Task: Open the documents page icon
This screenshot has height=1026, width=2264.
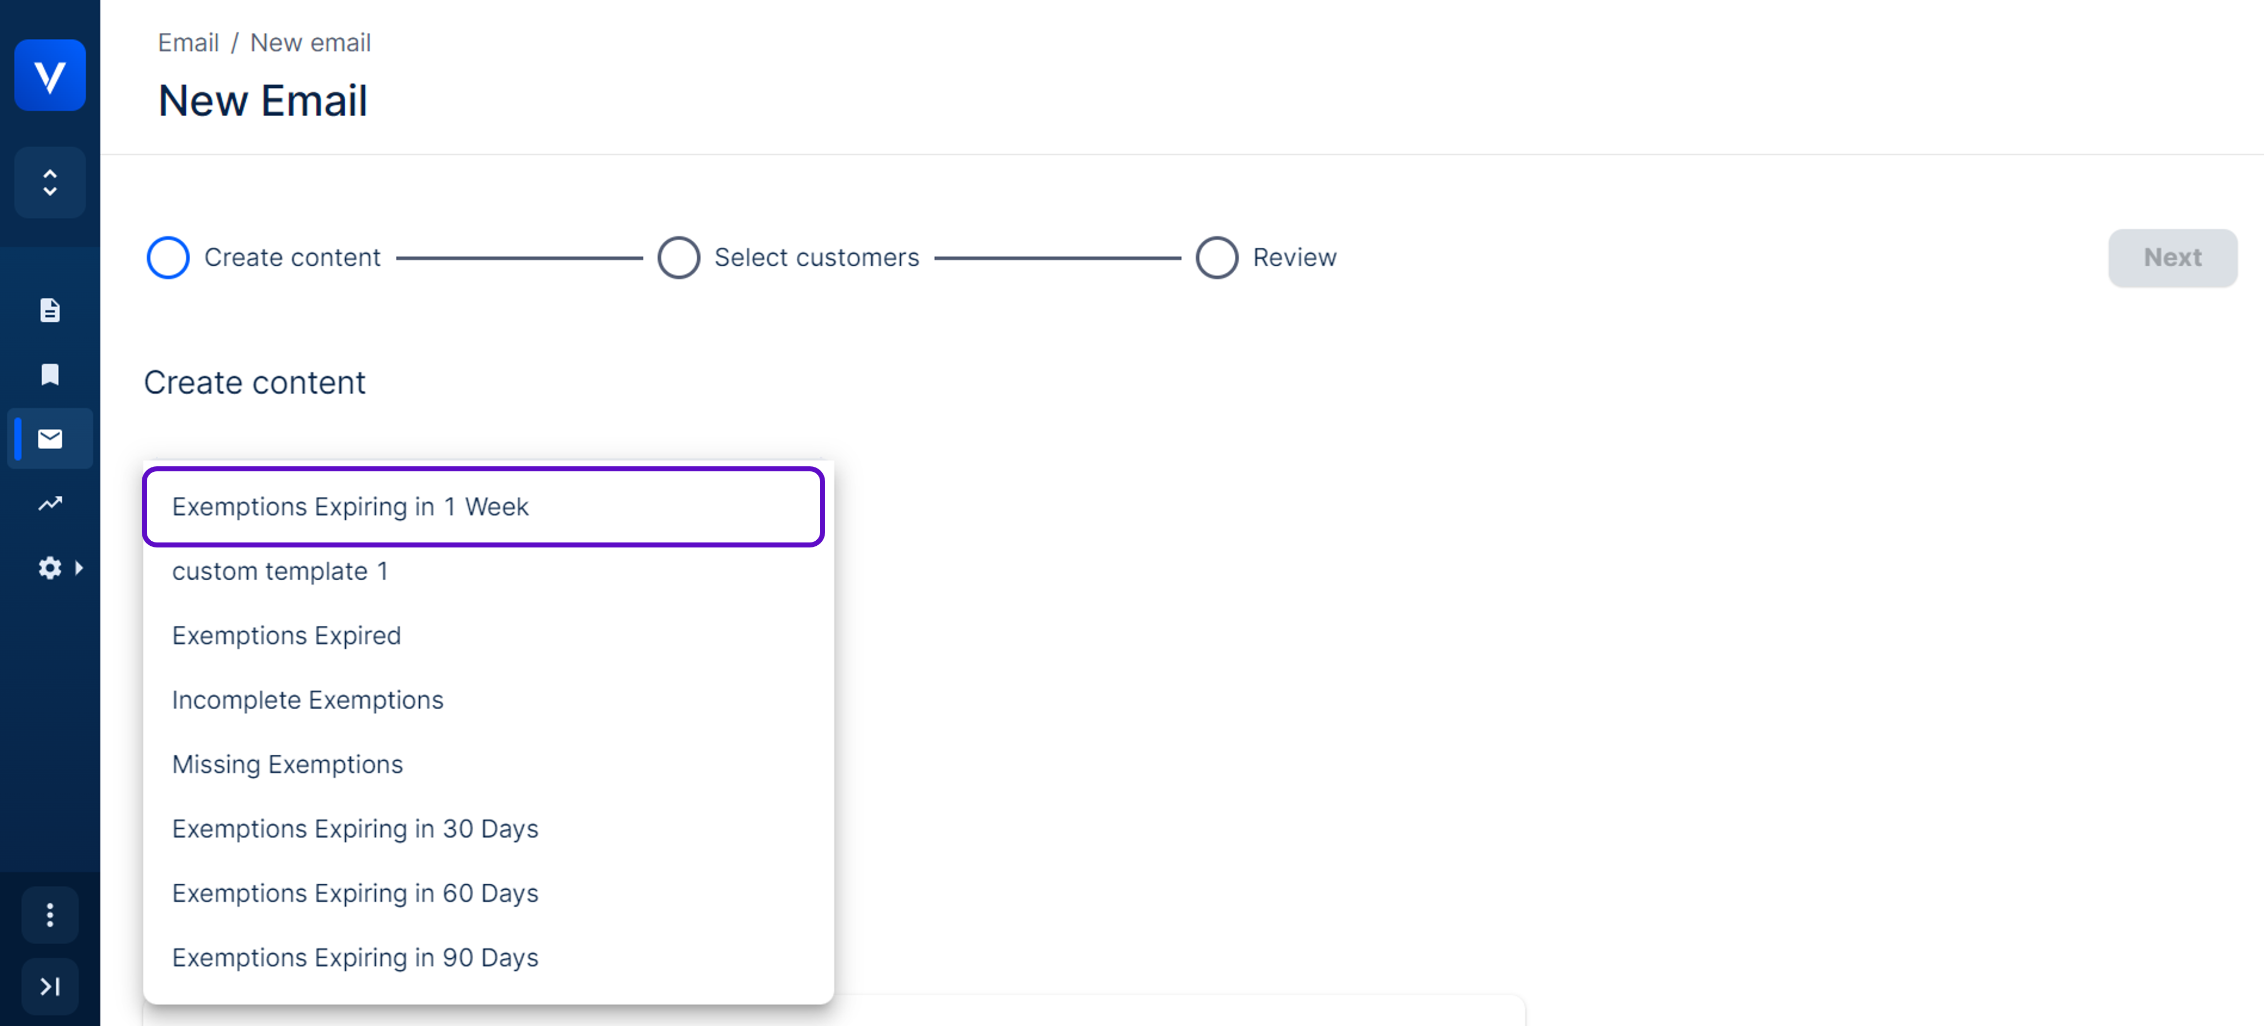Action: point(50,310)
